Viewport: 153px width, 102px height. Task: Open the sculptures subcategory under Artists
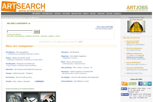tap(28, 60)
